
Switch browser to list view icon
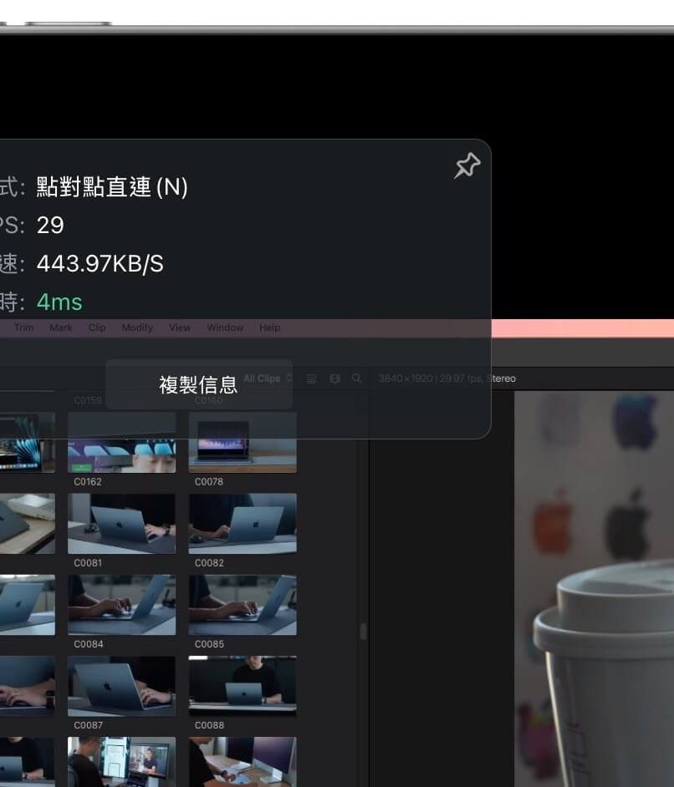point(312,378)
